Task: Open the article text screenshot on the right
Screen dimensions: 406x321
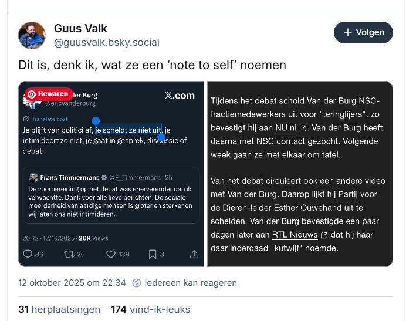Action: [x=300, y=174]
